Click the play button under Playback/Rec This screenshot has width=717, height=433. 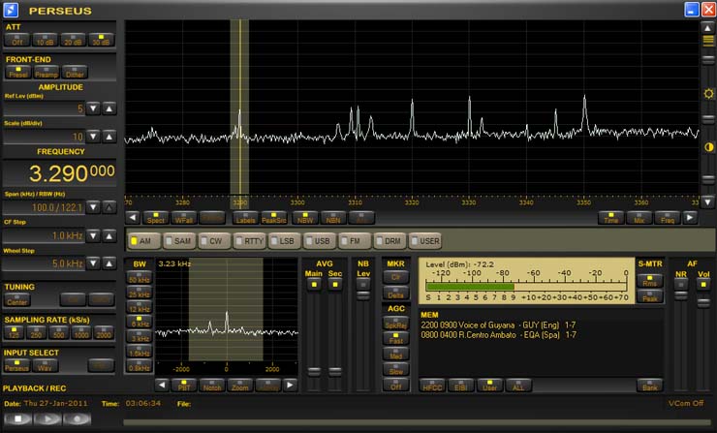pos(47,418)
